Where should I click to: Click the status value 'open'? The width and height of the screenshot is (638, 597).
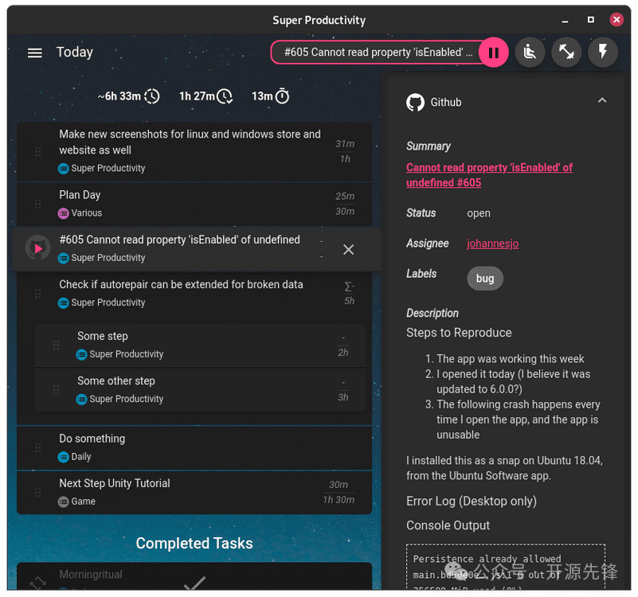(x=479, y=213)
